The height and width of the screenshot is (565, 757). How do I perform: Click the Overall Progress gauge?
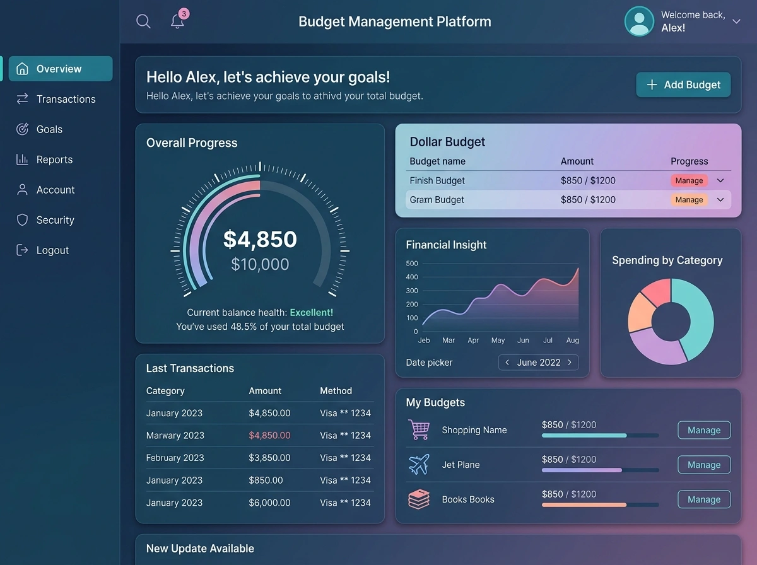tap(260, 230)
